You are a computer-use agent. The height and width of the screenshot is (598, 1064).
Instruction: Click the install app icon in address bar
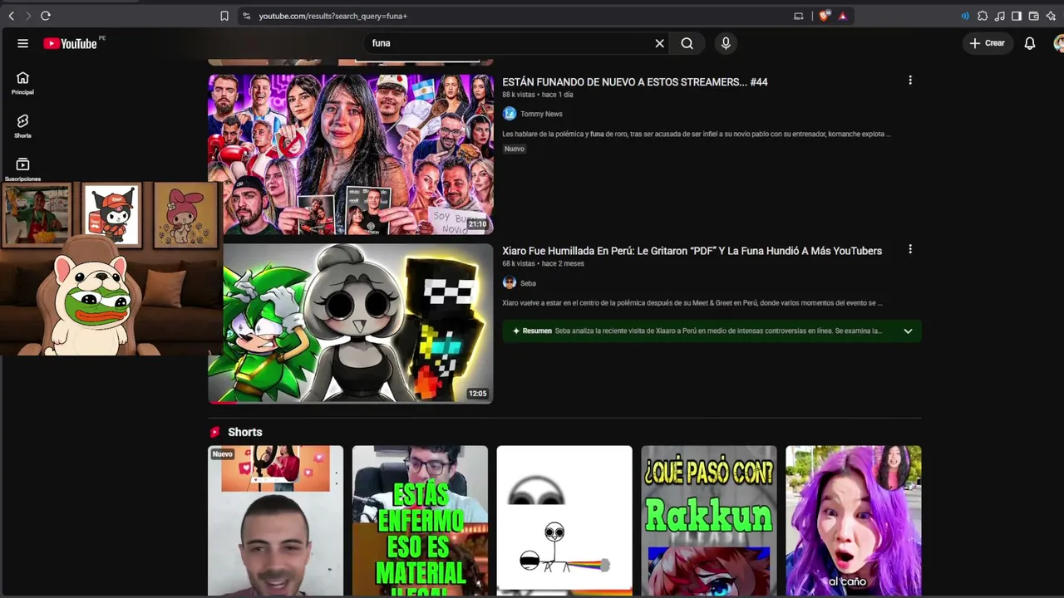click(x=799, y=16)
